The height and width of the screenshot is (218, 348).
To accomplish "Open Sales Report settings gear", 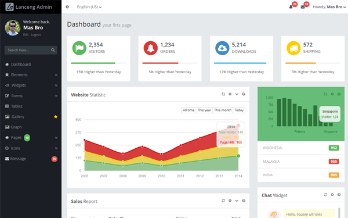I will [x=230, y=201].
